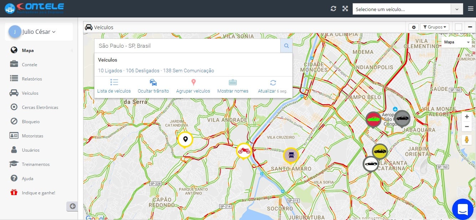Open the vehicles panel settings gear
The width and height of the screenshot is (476, 220).
point(414,27)
